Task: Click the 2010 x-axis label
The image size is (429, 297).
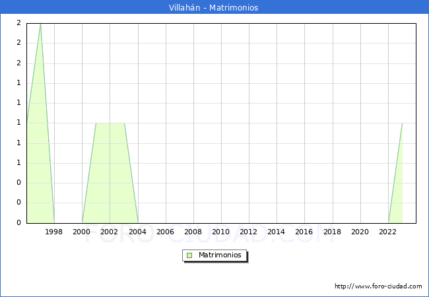Action: click(x=221, y=232)
